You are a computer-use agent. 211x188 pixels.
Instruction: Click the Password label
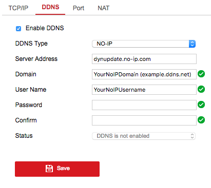click(29, 105)
